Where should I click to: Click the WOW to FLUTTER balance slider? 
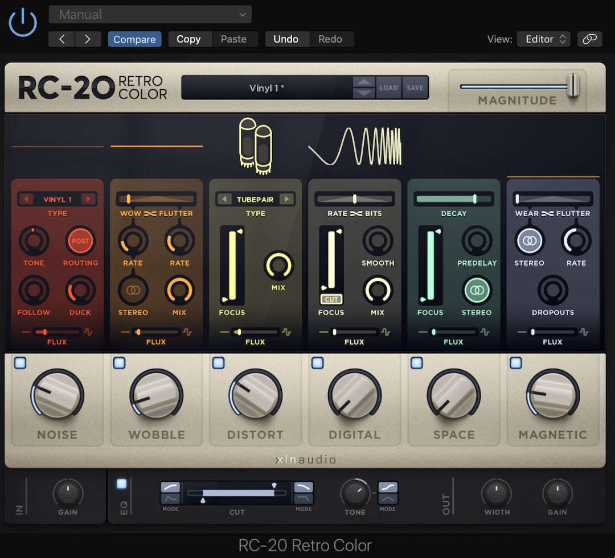(156, 199)
